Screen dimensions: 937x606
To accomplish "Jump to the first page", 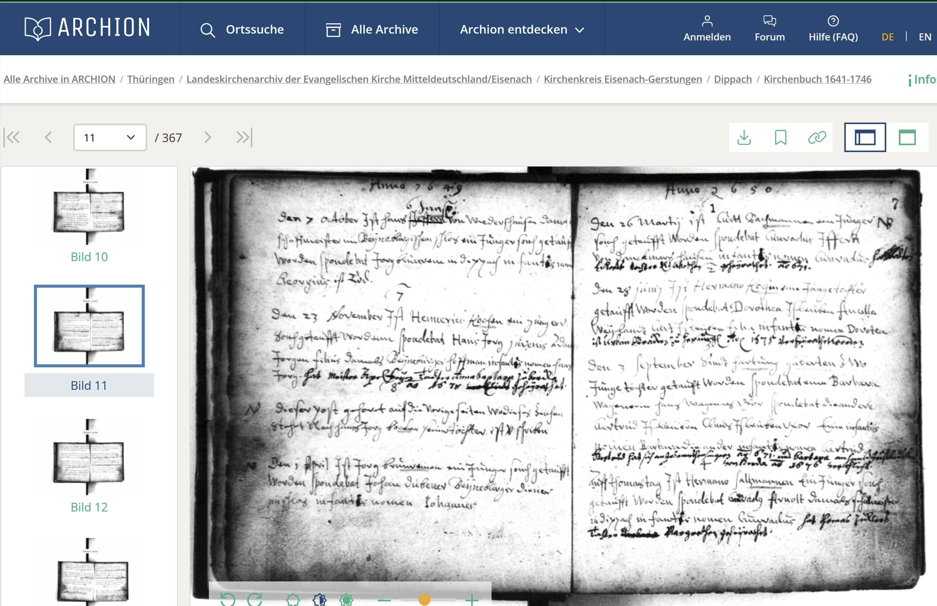I will (12, 138).
